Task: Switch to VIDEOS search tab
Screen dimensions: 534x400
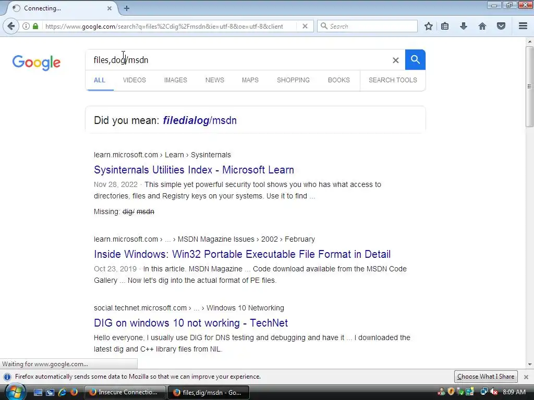Action: coord(135,80)
